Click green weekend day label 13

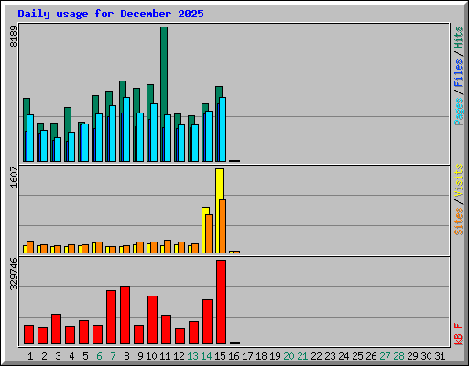[x=192, y=356]
